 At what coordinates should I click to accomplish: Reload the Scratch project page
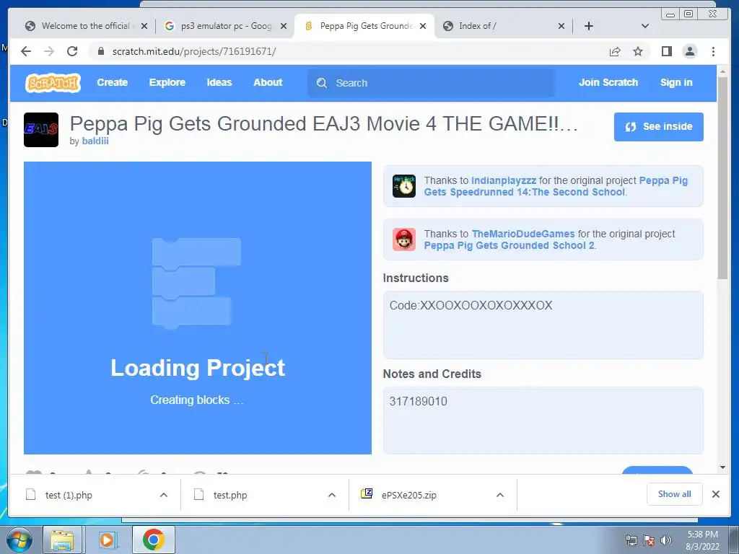[72, 51]
